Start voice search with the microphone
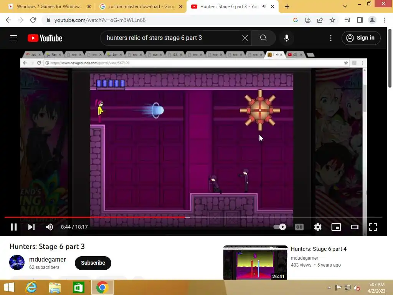This screenshot has width=393, height=295. 286,38
